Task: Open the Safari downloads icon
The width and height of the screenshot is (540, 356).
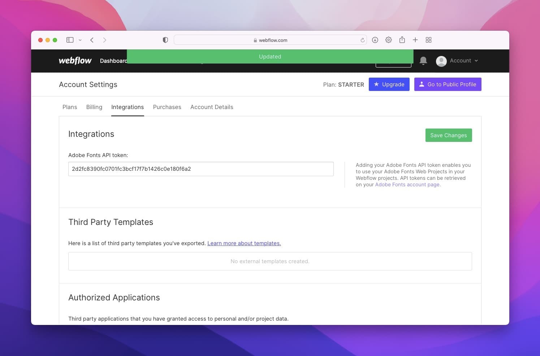Action: click(375, 40)
